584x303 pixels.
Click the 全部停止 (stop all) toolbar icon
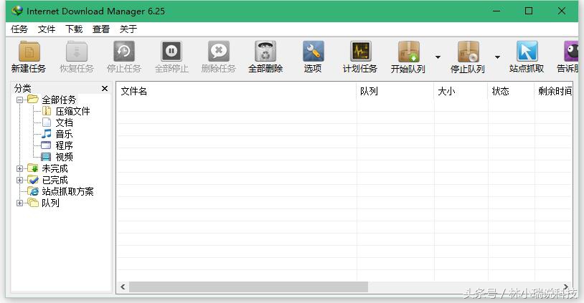(x=171, y=52)
